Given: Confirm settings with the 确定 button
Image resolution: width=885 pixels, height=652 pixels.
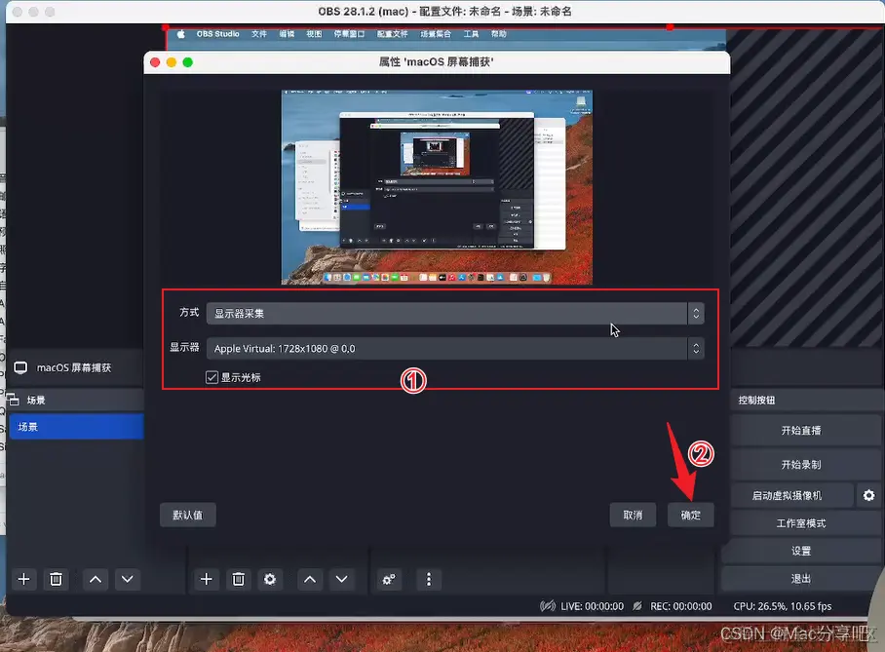Looking at the screenshot, I should pos(691,515).
